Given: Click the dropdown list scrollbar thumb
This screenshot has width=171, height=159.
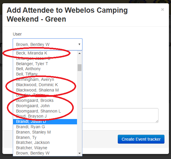Looking at the screenshot, I should 79,68.
